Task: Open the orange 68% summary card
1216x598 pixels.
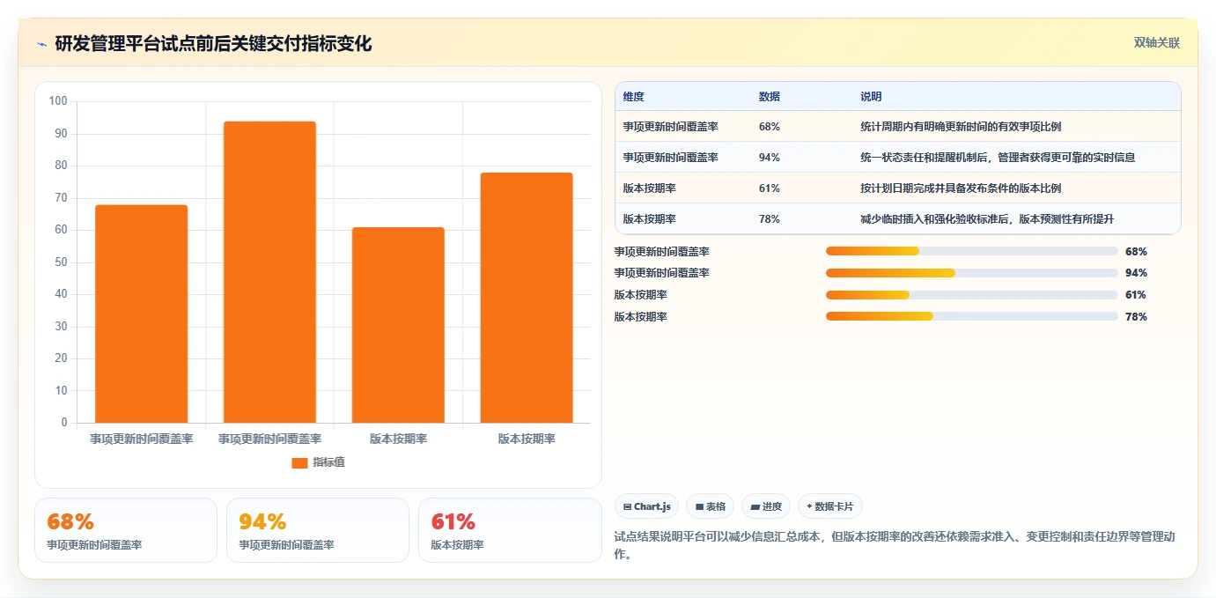Action: click(x=126, y=530)
